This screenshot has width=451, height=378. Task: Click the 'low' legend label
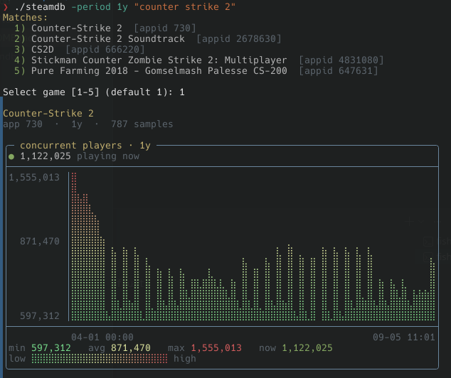click(x=17, y=359)
